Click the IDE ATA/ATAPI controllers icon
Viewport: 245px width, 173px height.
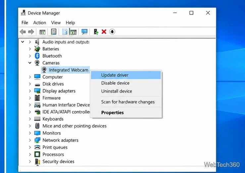point(37,112)
